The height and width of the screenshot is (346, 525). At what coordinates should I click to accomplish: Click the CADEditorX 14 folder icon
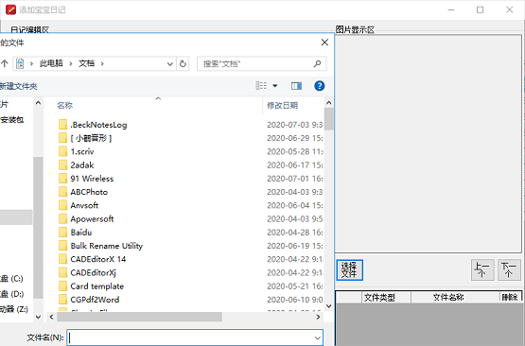pos(62,259)
